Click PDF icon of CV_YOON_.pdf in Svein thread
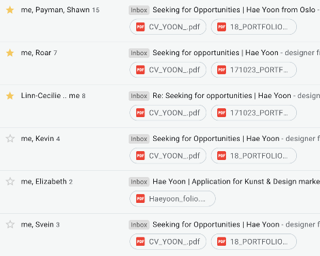 [140, 242]
